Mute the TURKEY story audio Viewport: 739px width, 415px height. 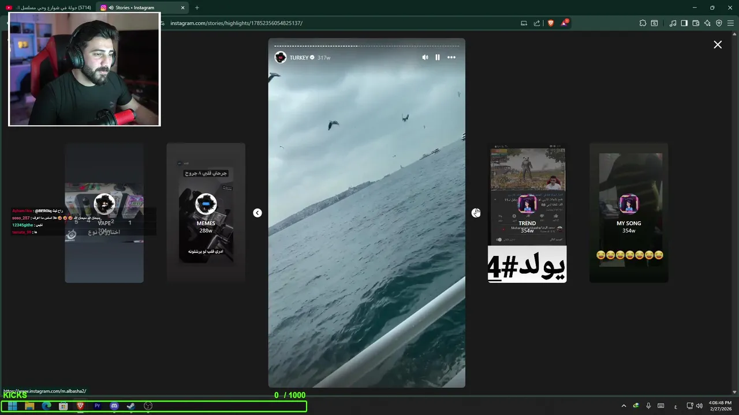tap(425, 58)
